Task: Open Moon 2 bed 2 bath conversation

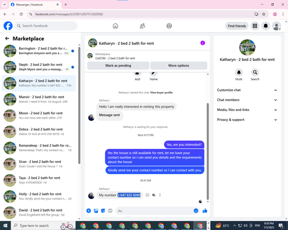Action: [39, 116]
